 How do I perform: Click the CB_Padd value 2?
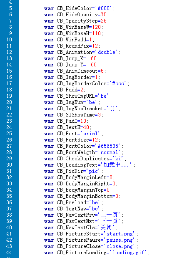pyautogui.click(x=82, y=90)
